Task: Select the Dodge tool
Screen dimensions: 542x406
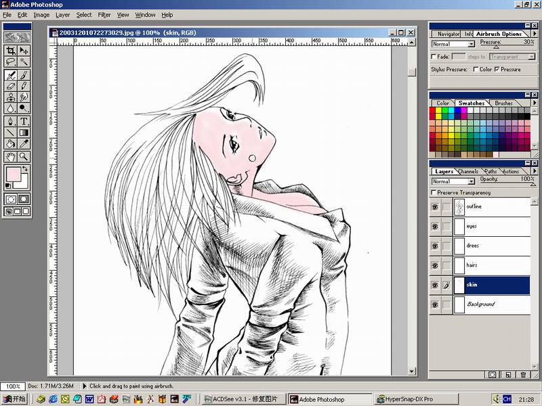Action: tap(24, 108)
